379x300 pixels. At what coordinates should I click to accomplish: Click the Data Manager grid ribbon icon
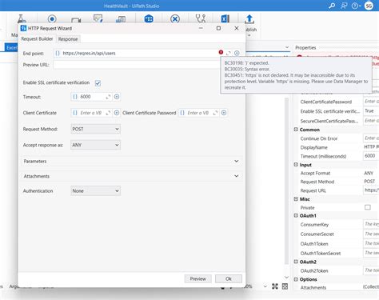[149, 19]
